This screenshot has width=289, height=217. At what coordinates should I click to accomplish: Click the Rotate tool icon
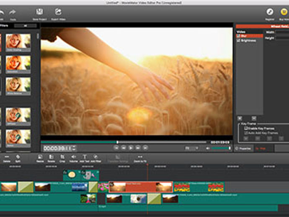point(51,157)
